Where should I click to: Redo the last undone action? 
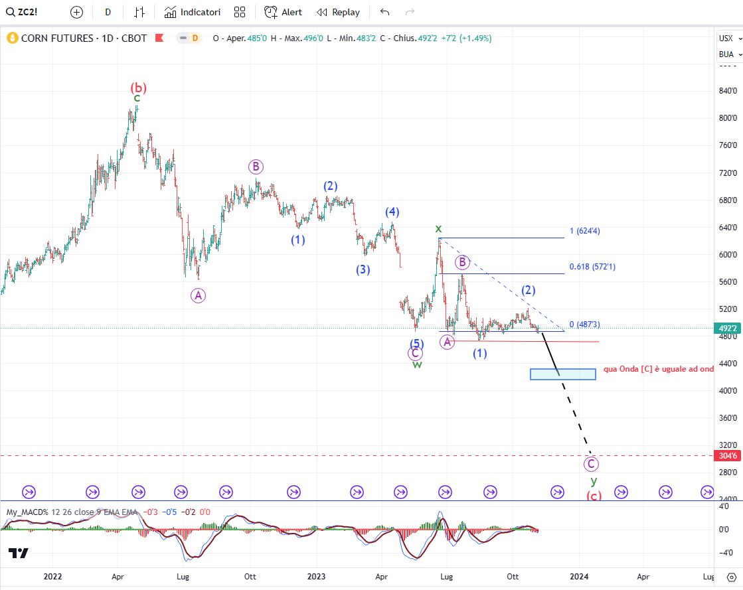(x=410, y=13)
